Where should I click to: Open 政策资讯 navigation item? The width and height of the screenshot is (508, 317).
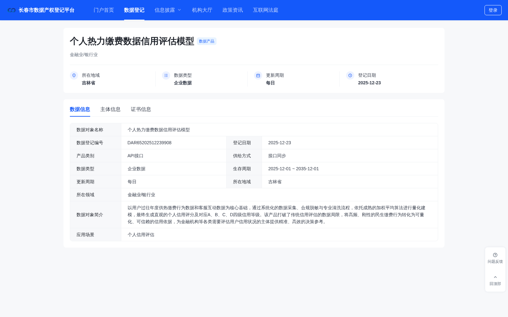pos(233,10)
